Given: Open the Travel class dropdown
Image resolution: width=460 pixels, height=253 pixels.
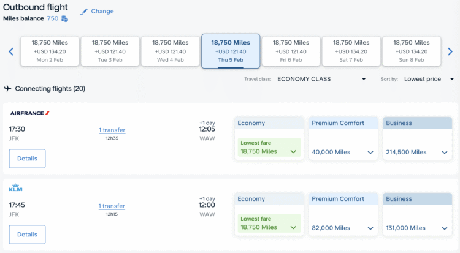Looking at the screenshot, I should (x=321, y=79).
